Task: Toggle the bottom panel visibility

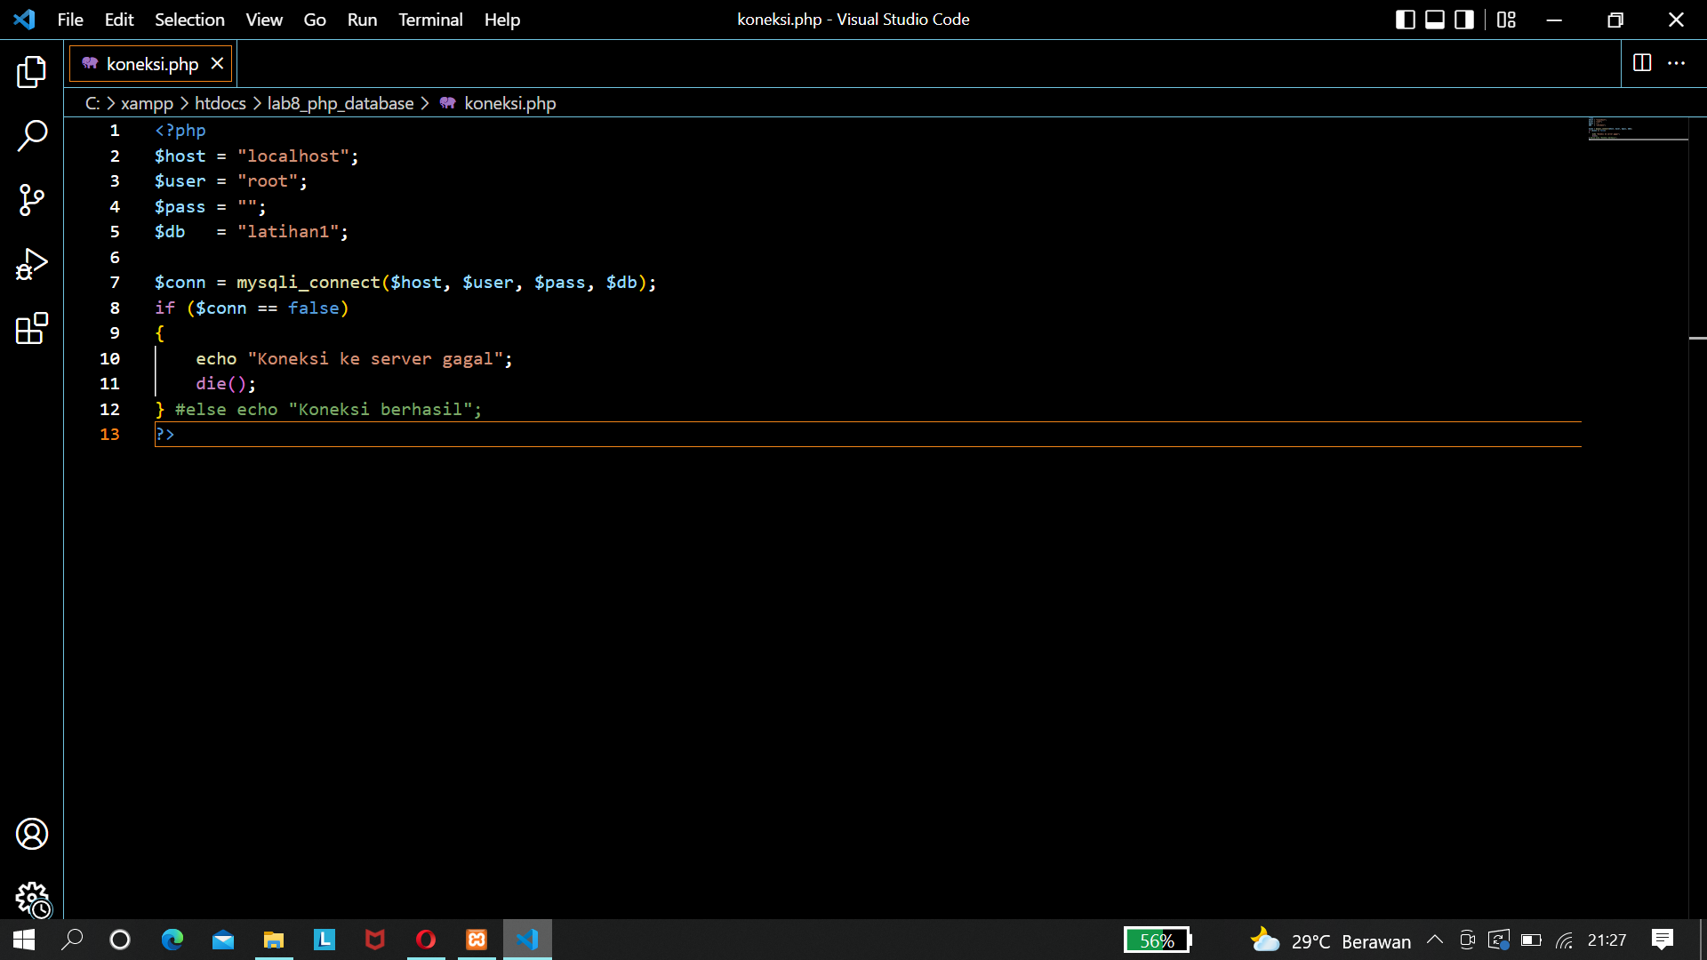Action: point(1434,19)
